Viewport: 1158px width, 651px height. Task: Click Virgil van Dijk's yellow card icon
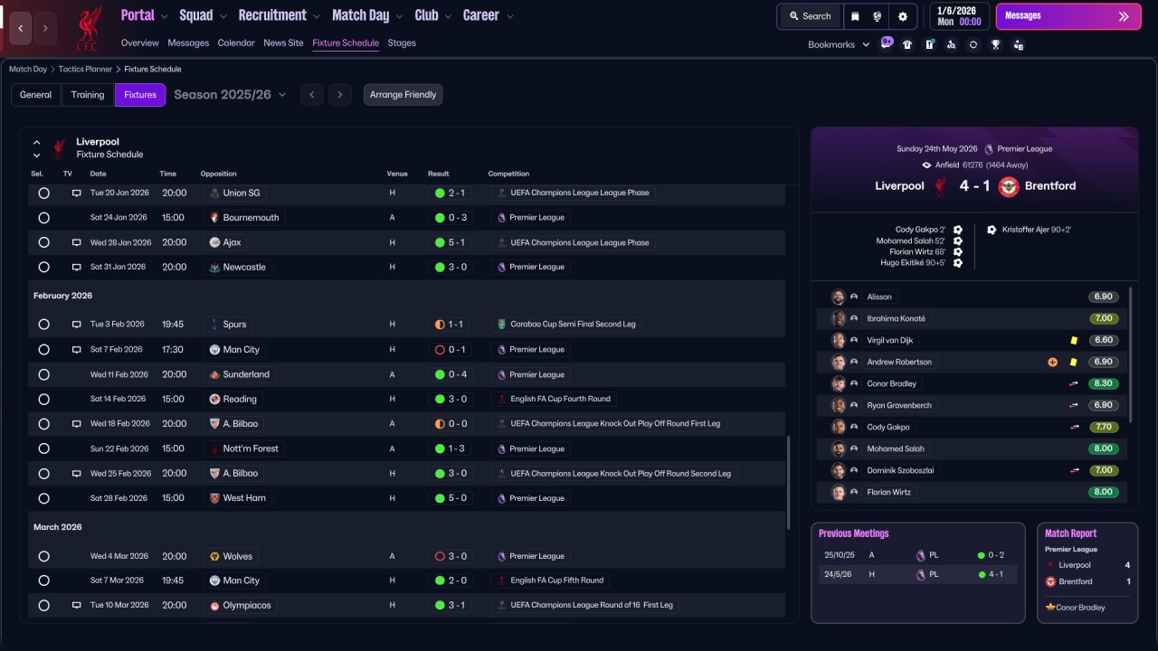tap(1074, 340)
